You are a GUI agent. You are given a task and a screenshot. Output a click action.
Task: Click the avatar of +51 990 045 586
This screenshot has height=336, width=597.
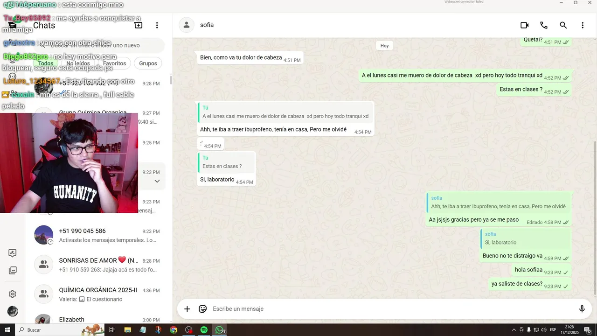43,235
